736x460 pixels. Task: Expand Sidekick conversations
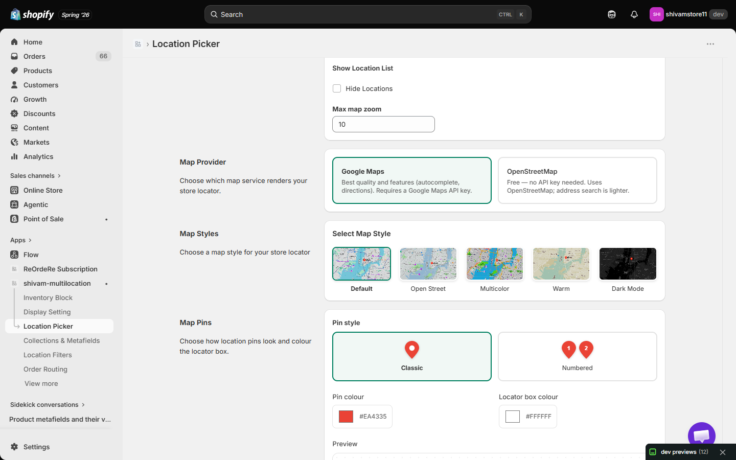tap(48, 405)
